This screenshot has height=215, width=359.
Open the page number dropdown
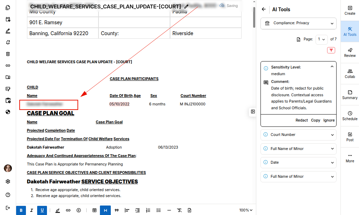click(x=321, y=39)
